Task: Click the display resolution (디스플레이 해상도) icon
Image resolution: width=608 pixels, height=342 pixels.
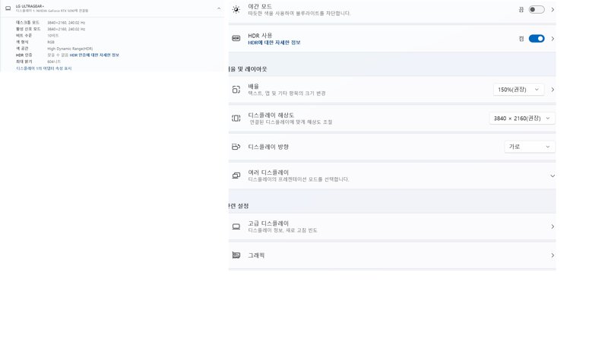Action: tap(236, 119)
